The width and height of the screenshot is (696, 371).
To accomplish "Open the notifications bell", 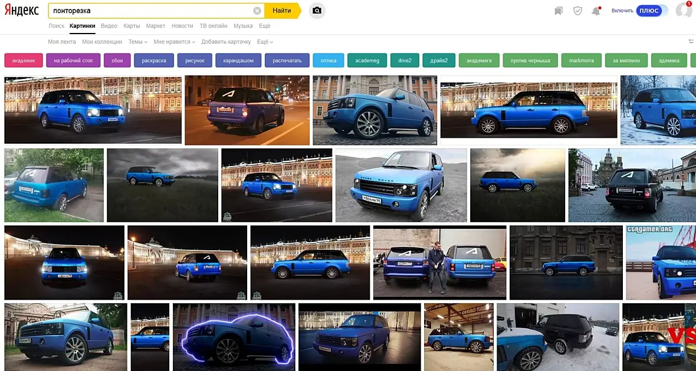I will click(596, 11).
